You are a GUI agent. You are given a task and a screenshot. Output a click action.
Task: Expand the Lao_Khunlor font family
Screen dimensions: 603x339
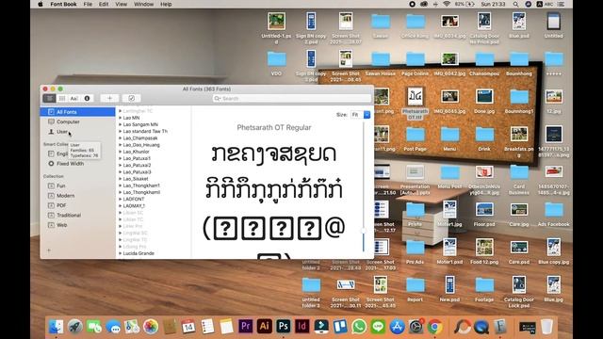(x=120, y=152)
